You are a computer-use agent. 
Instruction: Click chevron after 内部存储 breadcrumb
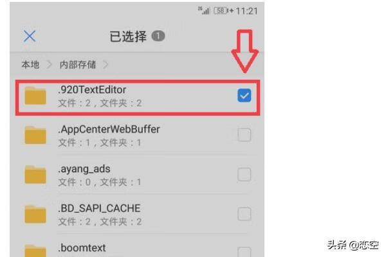(106, 65)
